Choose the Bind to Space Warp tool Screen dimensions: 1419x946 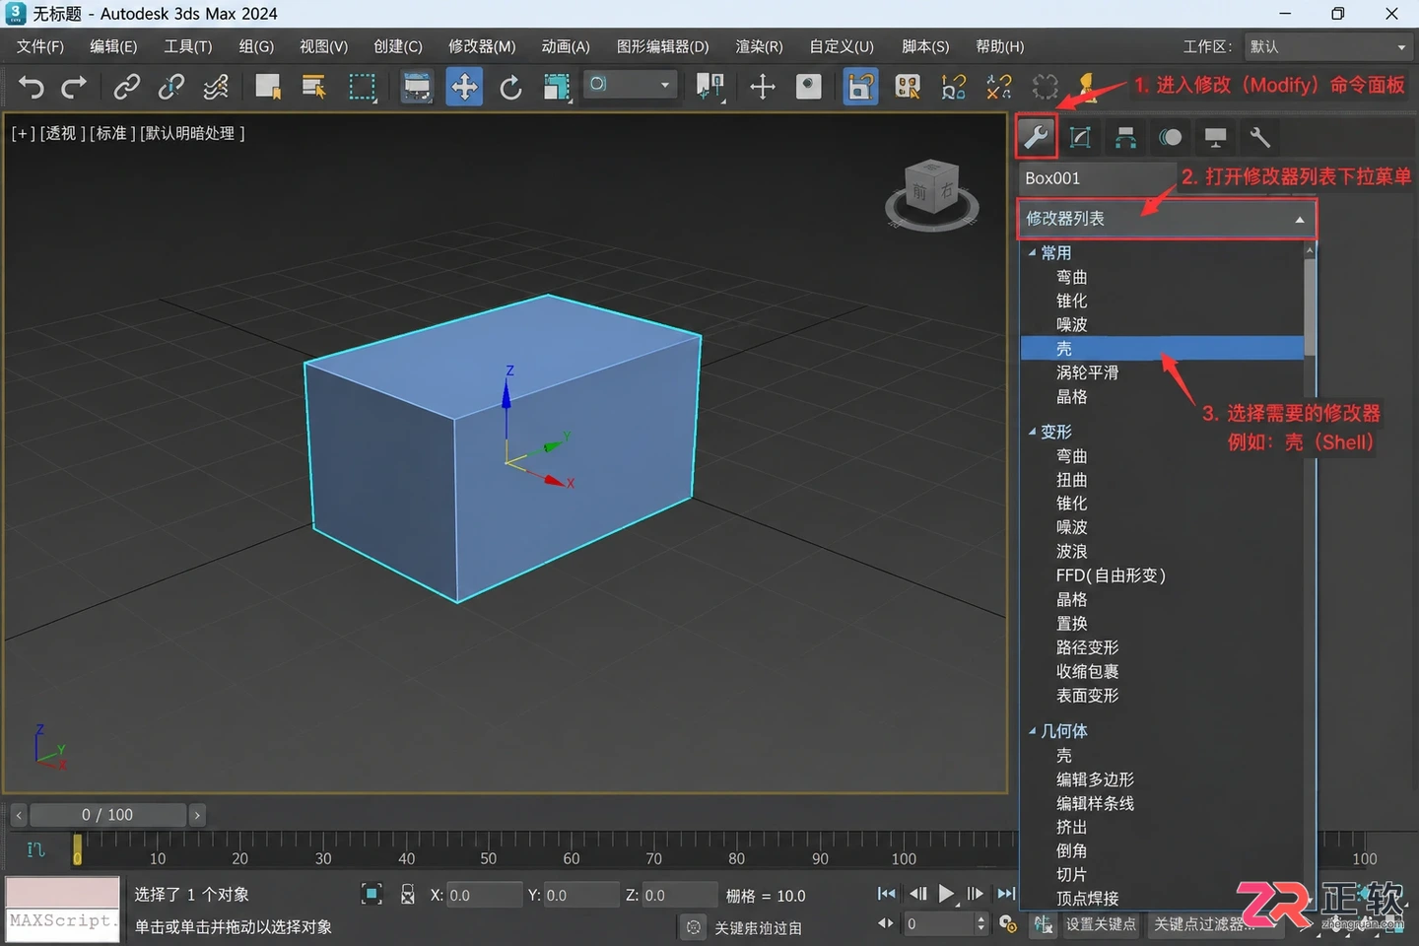pyautogui.click(x=216, y=88)
